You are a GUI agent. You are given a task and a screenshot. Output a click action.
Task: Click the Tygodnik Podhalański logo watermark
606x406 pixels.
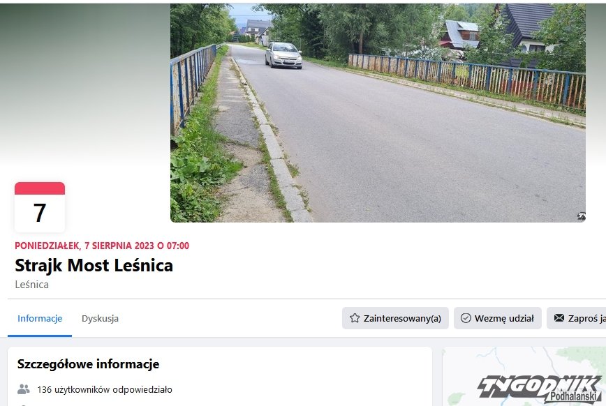(540, 389)
